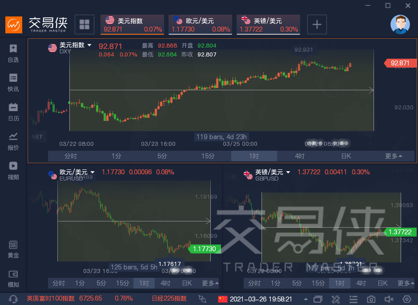This screenshot has width=418, height=305.
Task: Select 15分 timeframe in DXY chart
Action: coord(208,156)
